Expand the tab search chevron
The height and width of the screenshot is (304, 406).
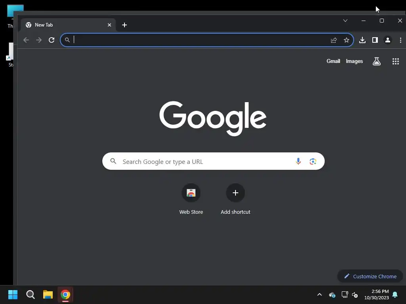[345, 21]
